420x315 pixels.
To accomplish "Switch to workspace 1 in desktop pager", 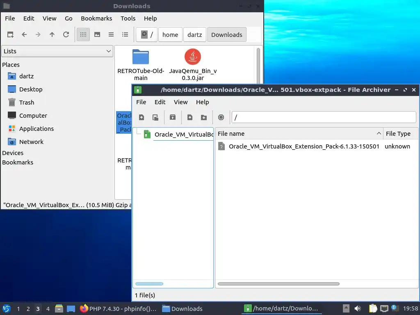I will pos(18,308).
